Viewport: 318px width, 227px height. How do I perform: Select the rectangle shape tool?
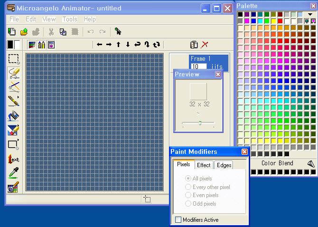(x=13, y=144)
